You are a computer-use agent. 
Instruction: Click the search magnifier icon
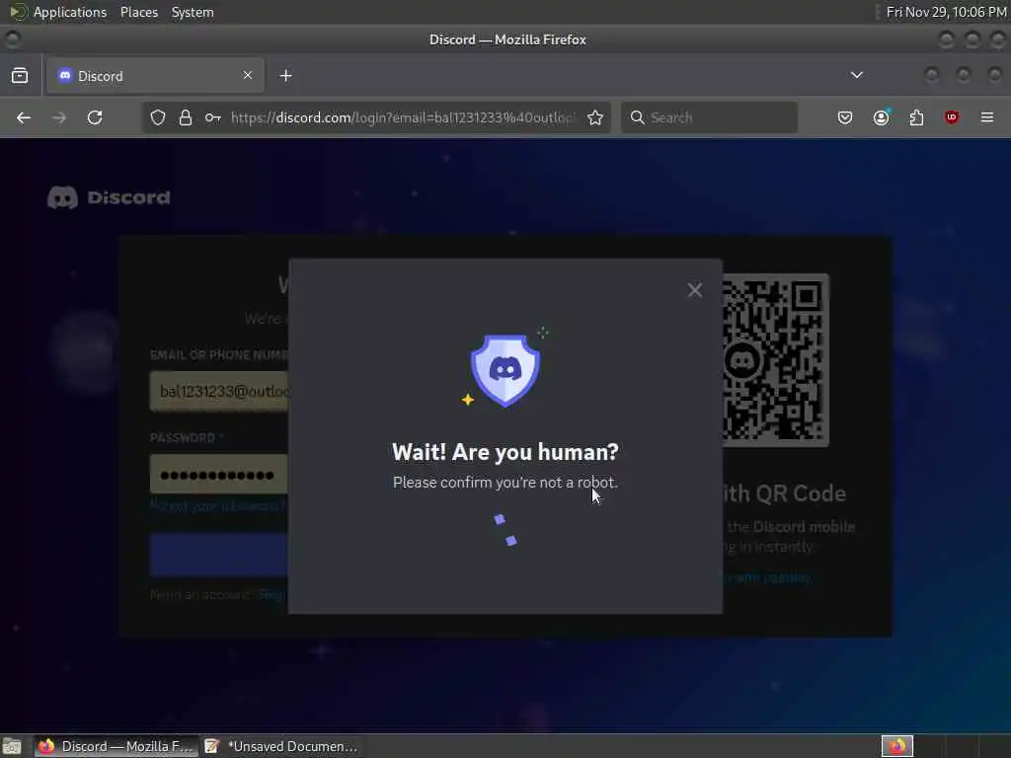tap(637, 117)
